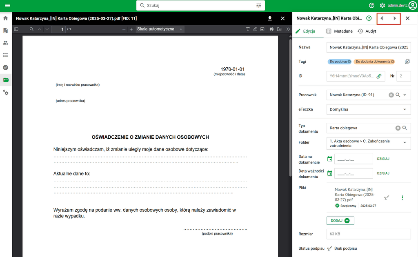
Task: Open Skala automatyczna zoom dropdown
Action: point(160,29)
